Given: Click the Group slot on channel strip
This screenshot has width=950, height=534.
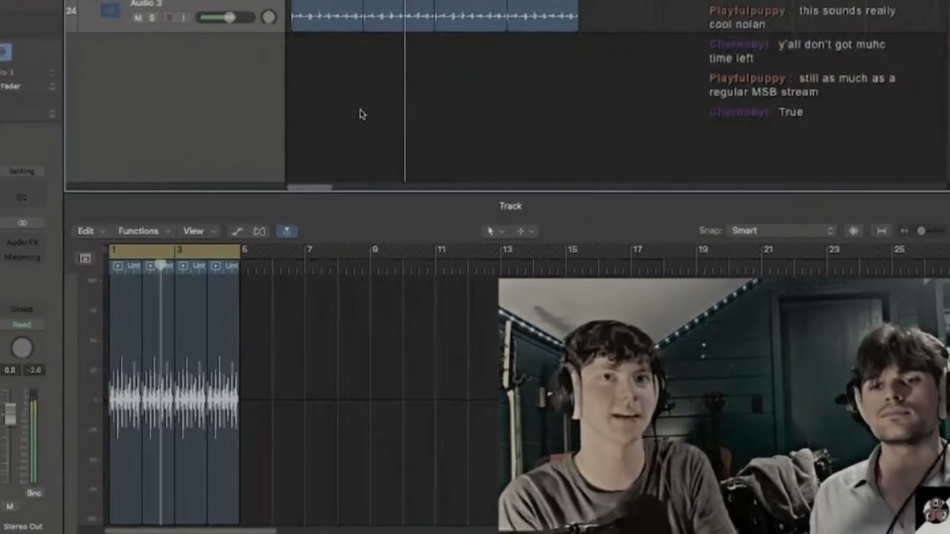Looking at the screenshot, I should (x=22, y=309).
